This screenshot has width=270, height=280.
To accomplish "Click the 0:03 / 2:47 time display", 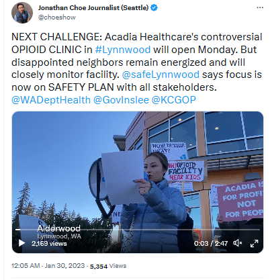I will [x=211, y=243].
